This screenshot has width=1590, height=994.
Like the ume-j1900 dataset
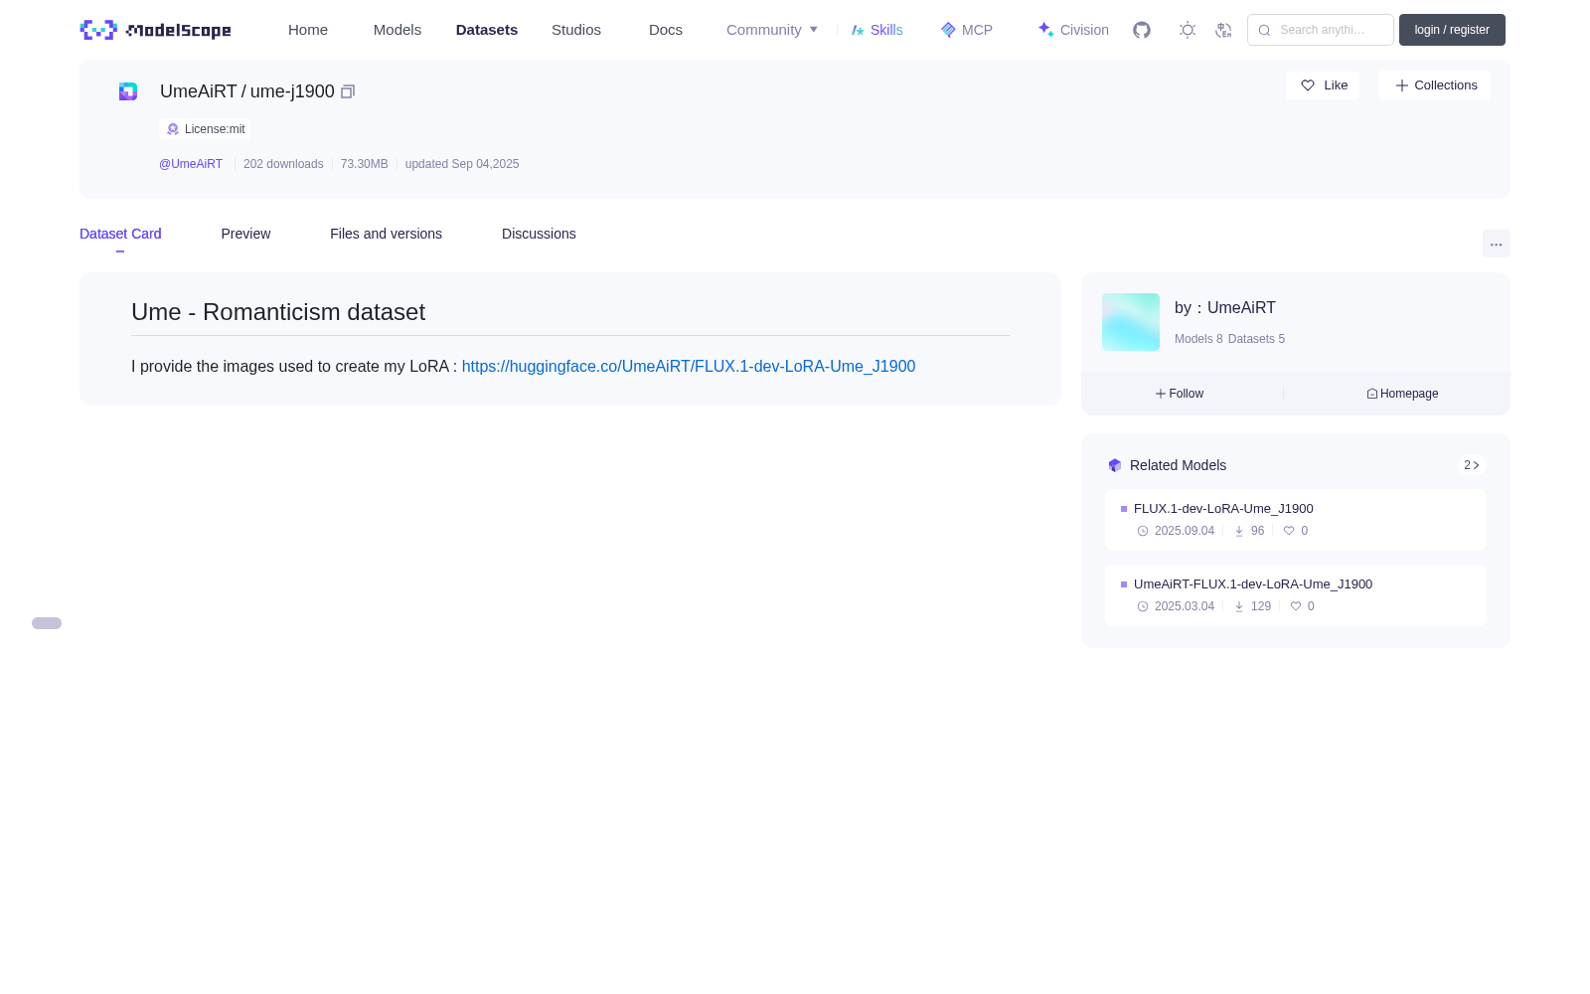(1323, 85)
